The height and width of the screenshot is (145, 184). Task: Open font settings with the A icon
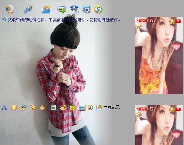point(4,107)
